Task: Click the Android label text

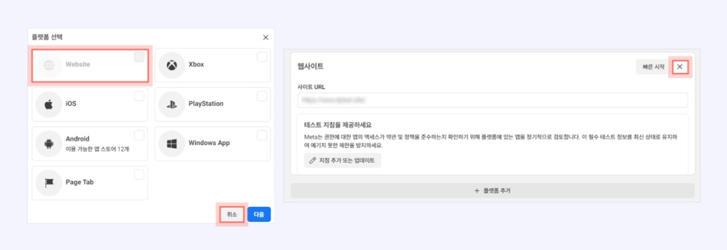Action: pos(77,139)
